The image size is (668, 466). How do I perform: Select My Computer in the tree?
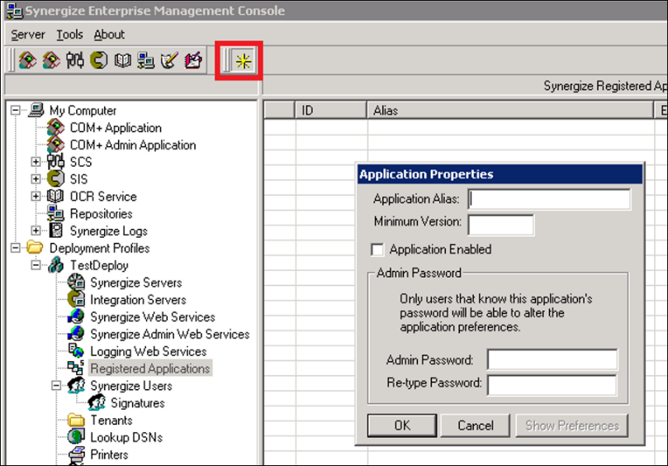tap(83, 111)
